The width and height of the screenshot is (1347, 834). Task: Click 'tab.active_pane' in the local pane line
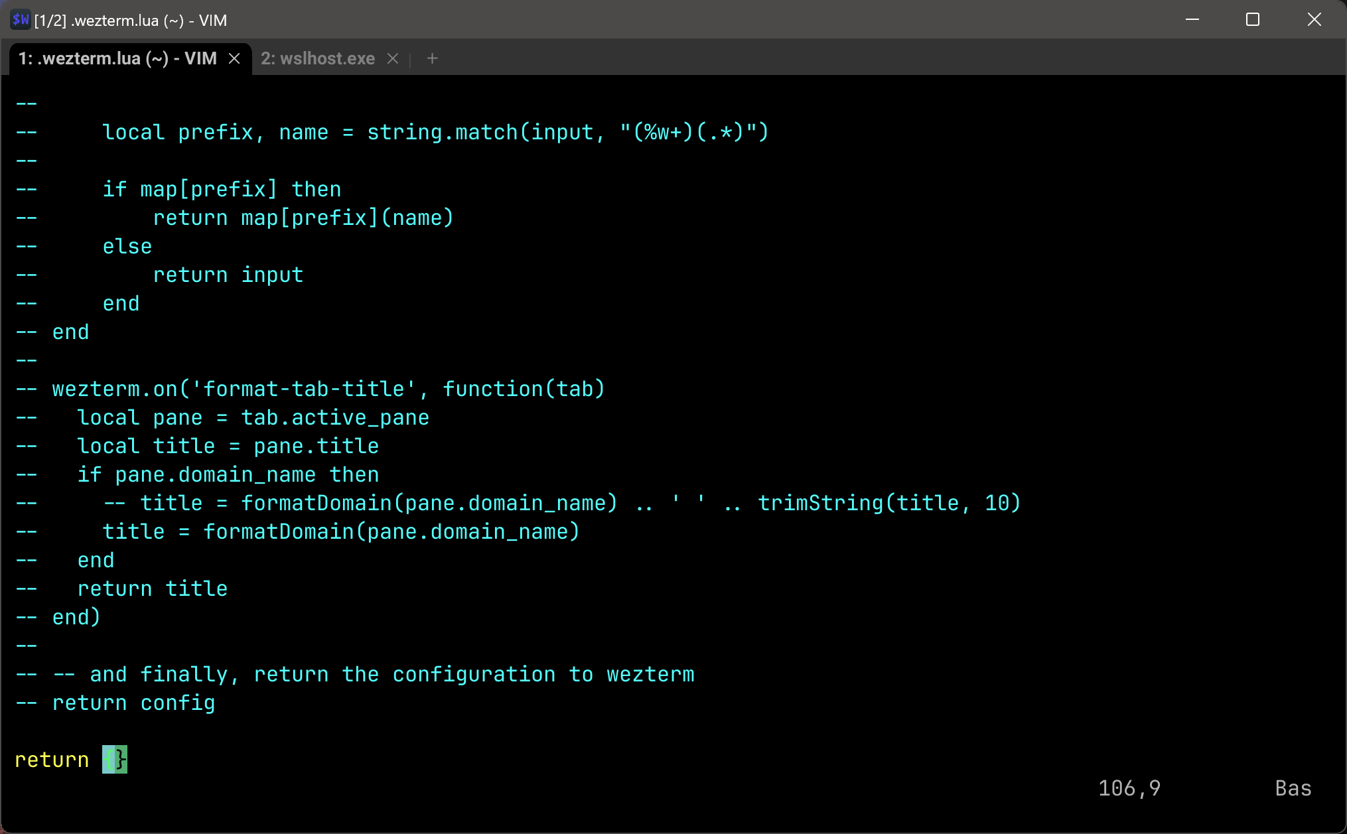pos(335,417)
